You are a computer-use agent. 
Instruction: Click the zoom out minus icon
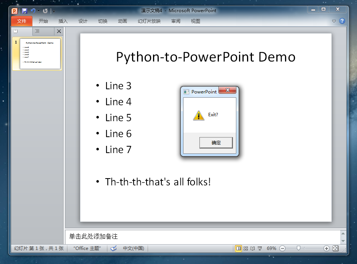point(282,248)
